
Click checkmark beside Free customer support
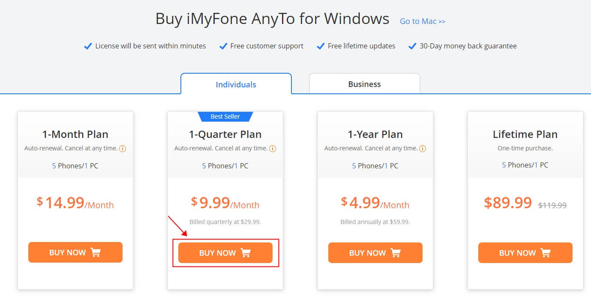coord(223,46)
